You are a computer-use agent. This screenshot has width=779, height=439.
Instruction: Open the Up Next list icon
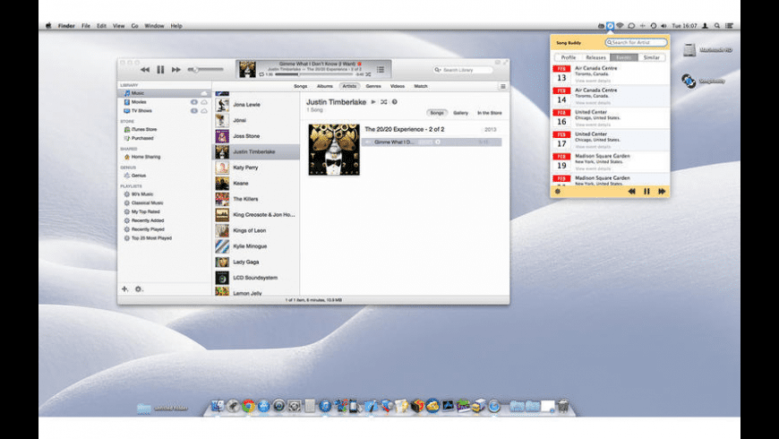coord(381,70)
